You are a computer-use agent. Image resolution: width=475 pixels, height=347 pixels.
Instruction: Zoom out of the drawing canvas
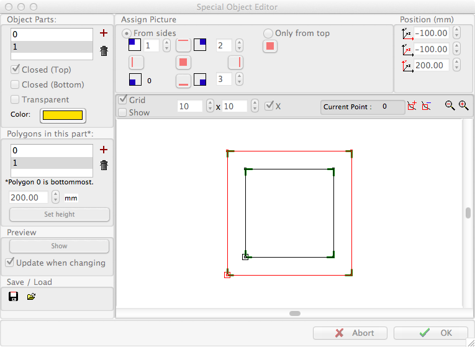[x=450, y=106]
